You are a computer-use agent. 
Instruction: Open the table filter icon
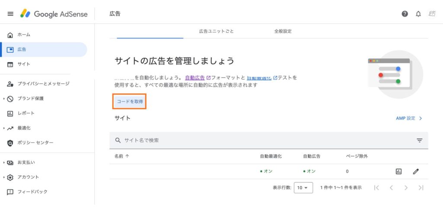[419, 140]
